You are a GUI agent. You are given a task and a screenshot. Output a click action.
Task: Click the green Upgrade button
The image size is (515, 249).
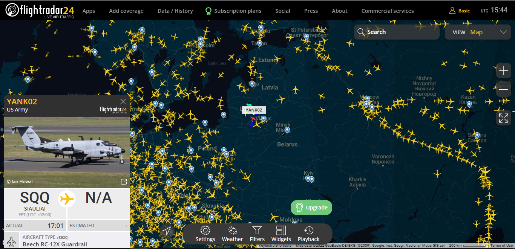pyautogui.click(x=311, y=208)
